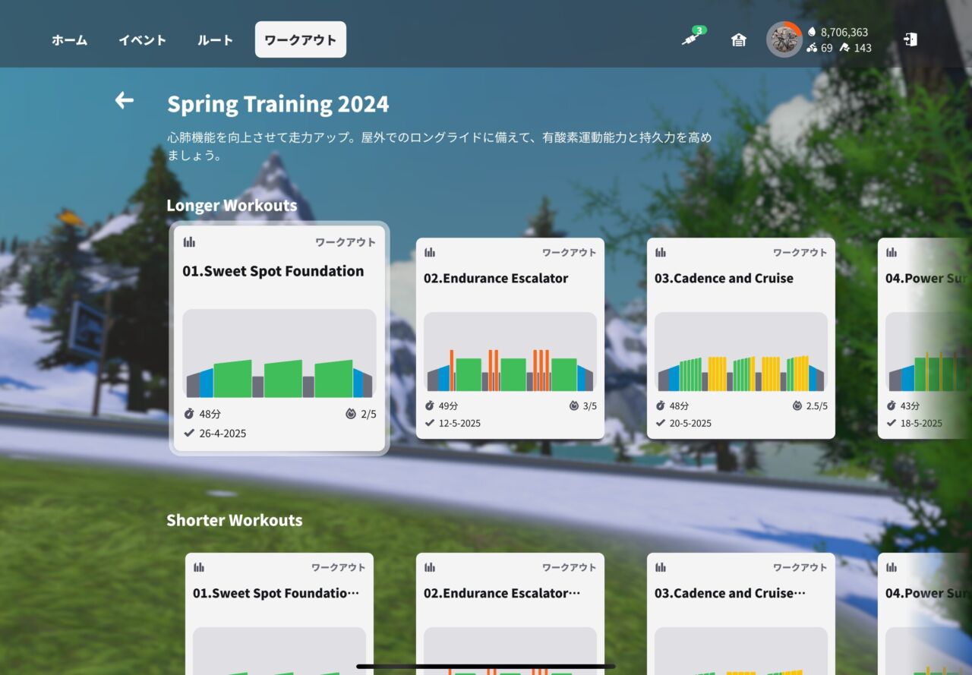Click the difficulty icon beside 3/5
This screenshot has height=675, width=972.
point(573,406)
